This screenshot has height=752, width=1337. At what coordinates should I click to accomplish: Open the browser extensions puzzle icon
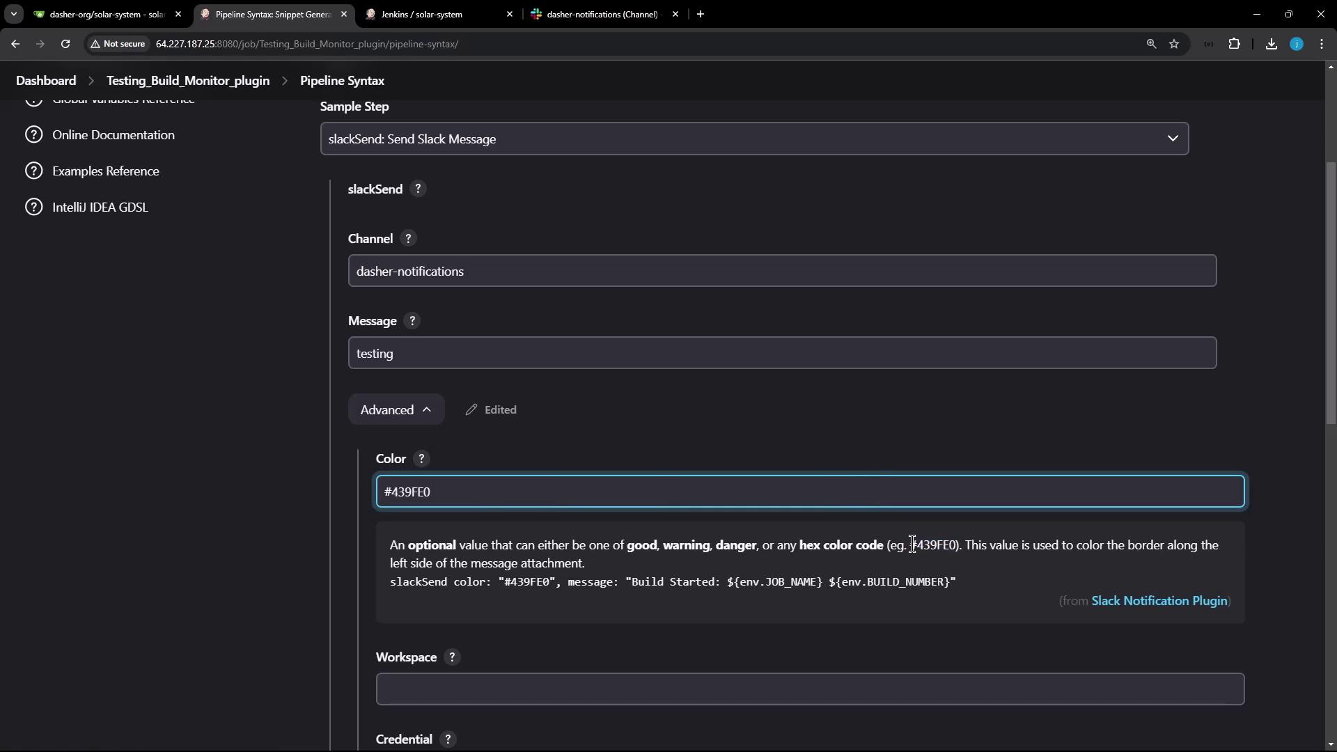tap(1234, 44)
